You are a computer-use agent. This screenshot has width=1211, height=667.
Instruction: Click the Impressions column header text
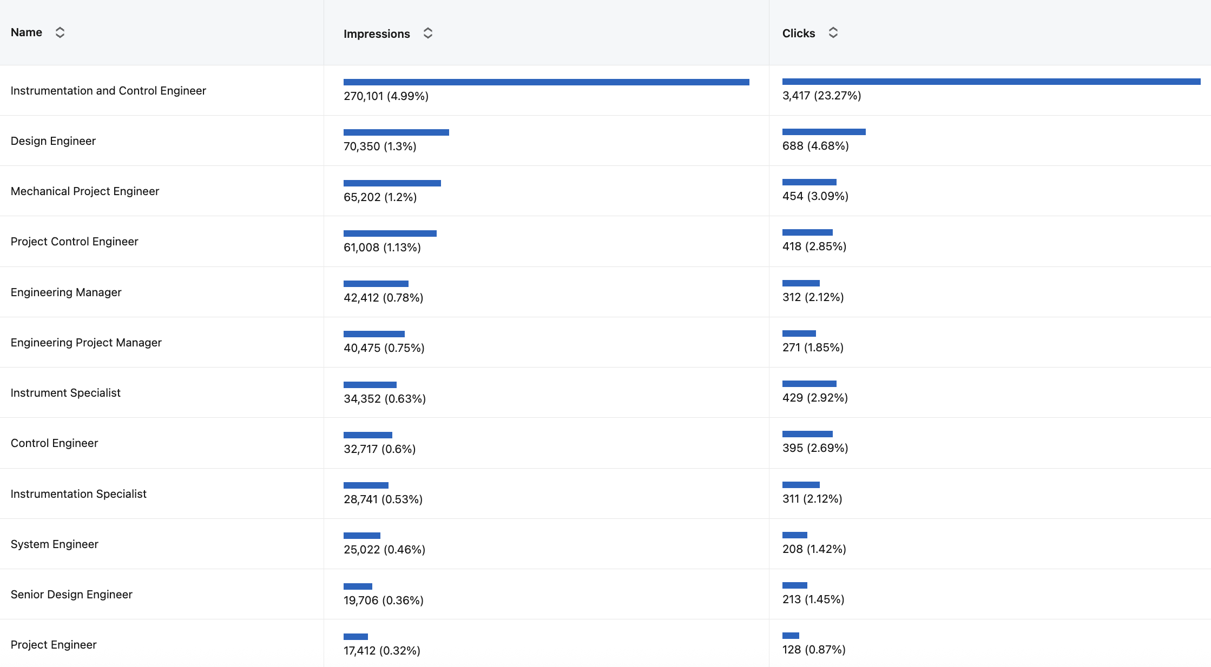point(377,34)
